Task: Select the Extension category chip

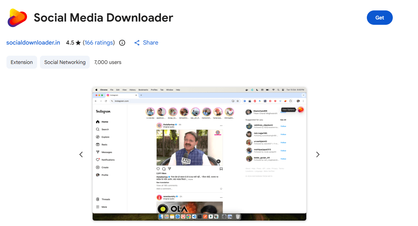Action: click(22, 62)
